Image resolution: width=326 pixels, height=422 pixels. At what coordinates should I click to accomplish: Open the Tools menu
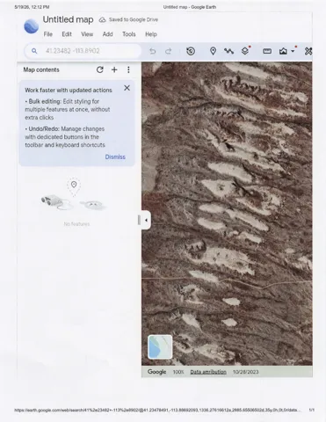coord(129,34)
